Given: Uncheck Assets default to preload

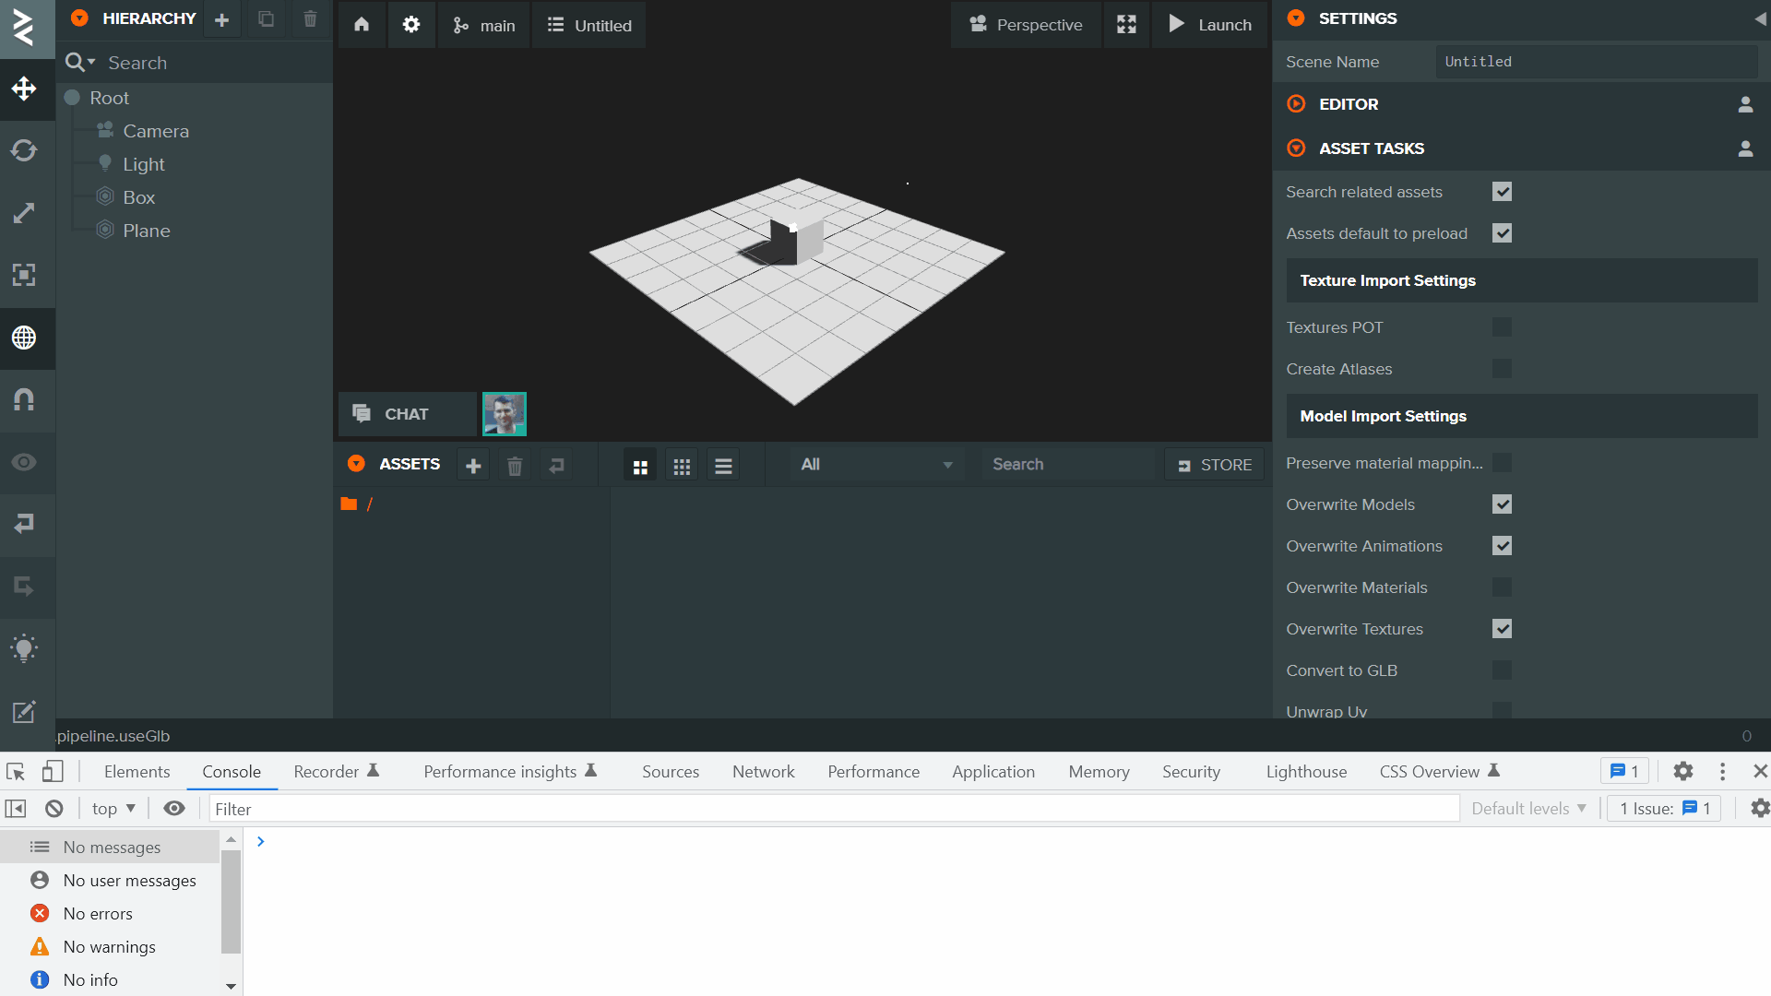Looking at the screenshot, I should (1503, 233).
